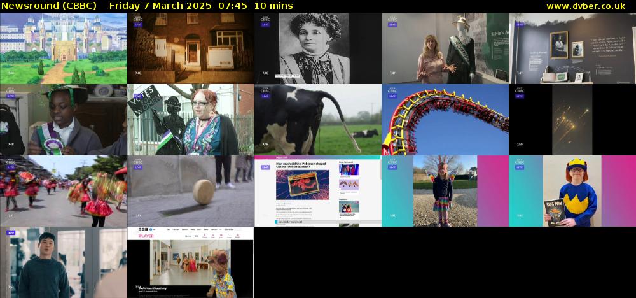
Task: Click the LIVE badge on the rolling cheese frame
Action: tap(138, 167)
